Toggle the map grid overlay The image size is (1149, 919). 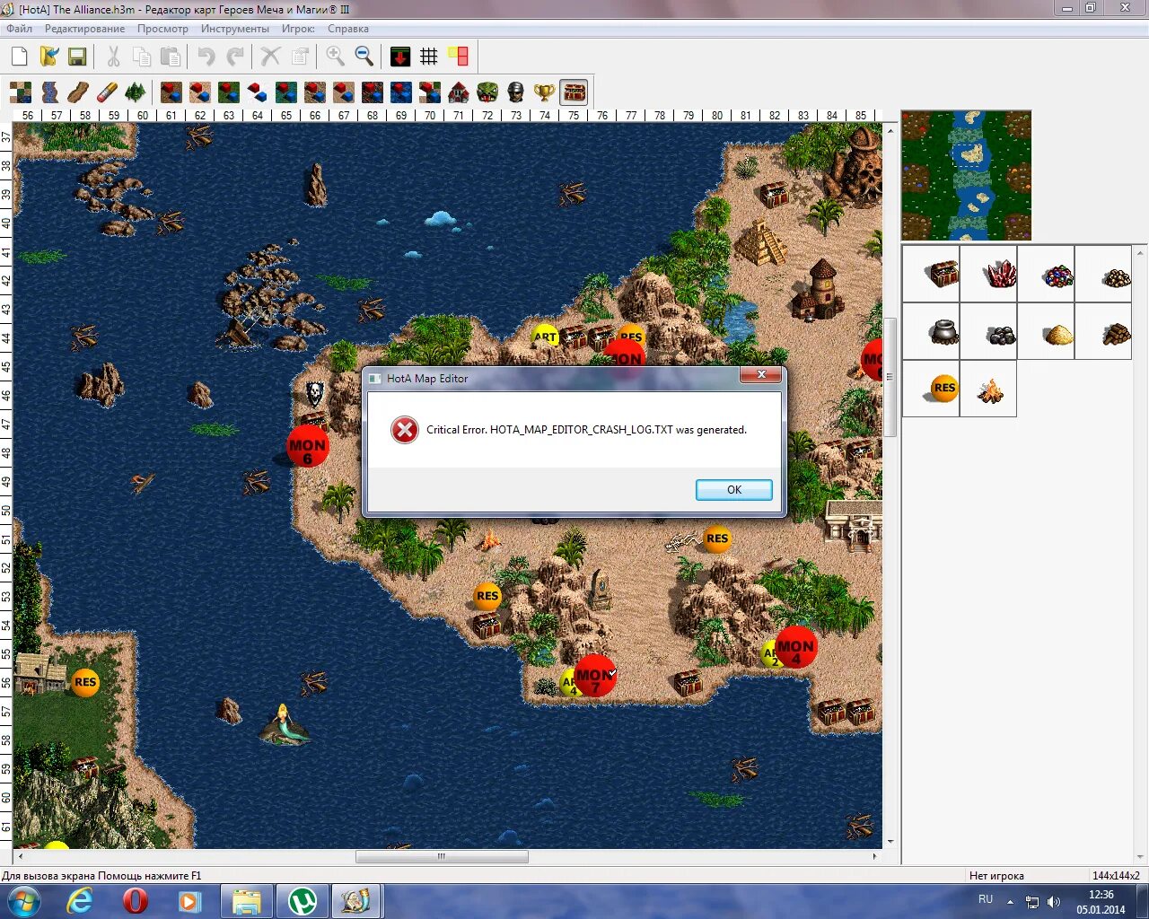pos(429,57)
